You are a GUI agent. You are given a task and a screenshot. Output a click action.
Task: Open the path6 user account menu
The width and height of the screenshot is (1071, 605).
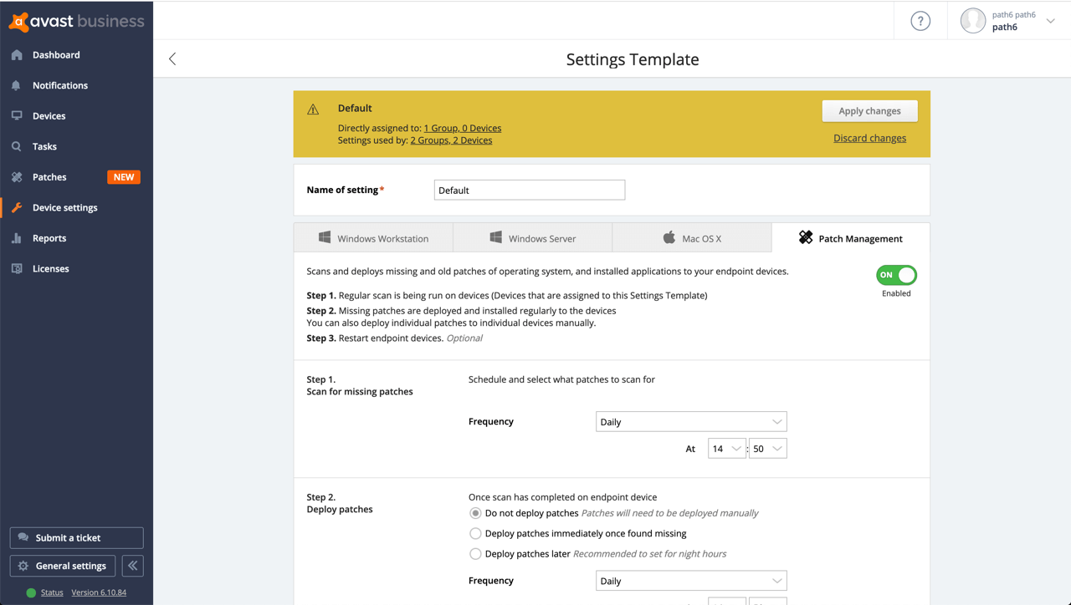1008,21
